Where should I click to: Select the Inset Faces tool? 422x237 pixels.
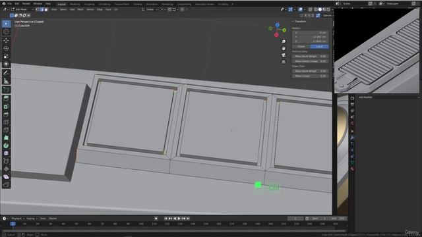coord(6,107)
